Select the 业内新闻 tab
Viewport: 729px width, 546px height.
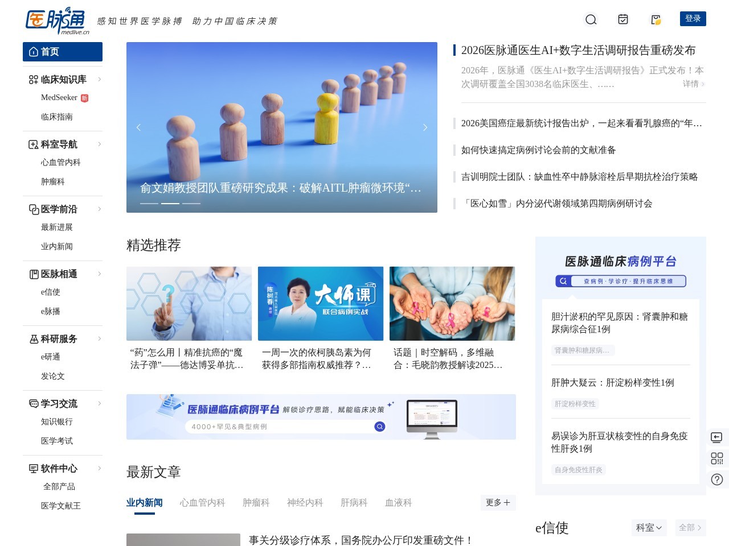[x=144, y=503]
